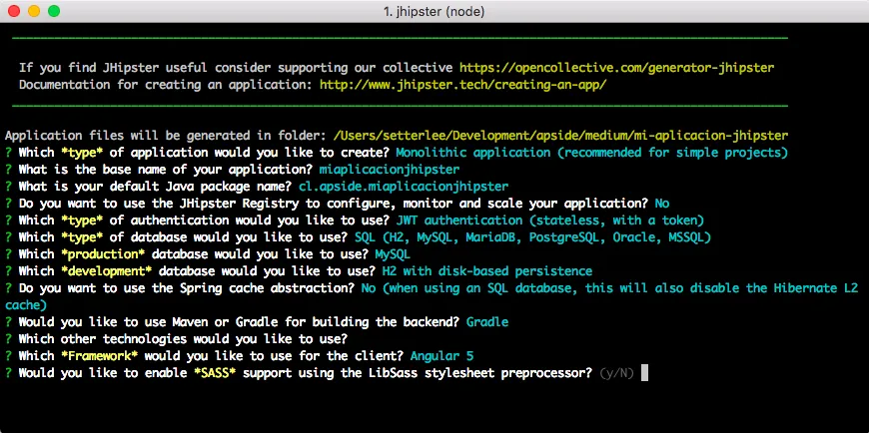Image resolution: width=869 pixels, height=433 pixels.
Task: Click the text 'Application files will be generated in folder:'
Action: click(x=166, y=136)
